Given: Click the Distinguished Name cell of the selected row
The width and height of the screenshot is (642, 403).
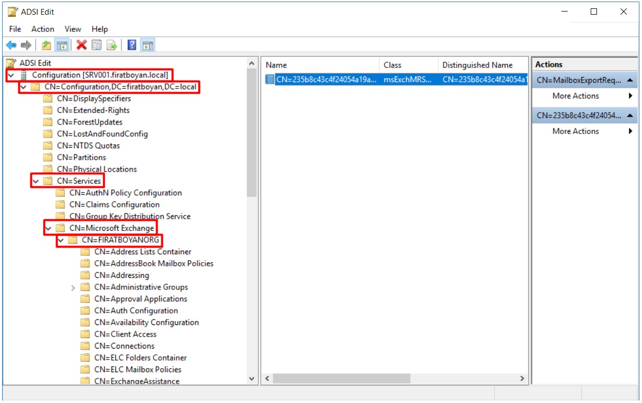Looking at the screenshot, I should [484, 80].
